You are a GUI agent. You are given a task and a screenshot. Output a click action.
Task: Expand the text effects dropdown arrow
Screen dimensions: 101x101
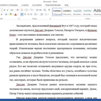point(8,14)
